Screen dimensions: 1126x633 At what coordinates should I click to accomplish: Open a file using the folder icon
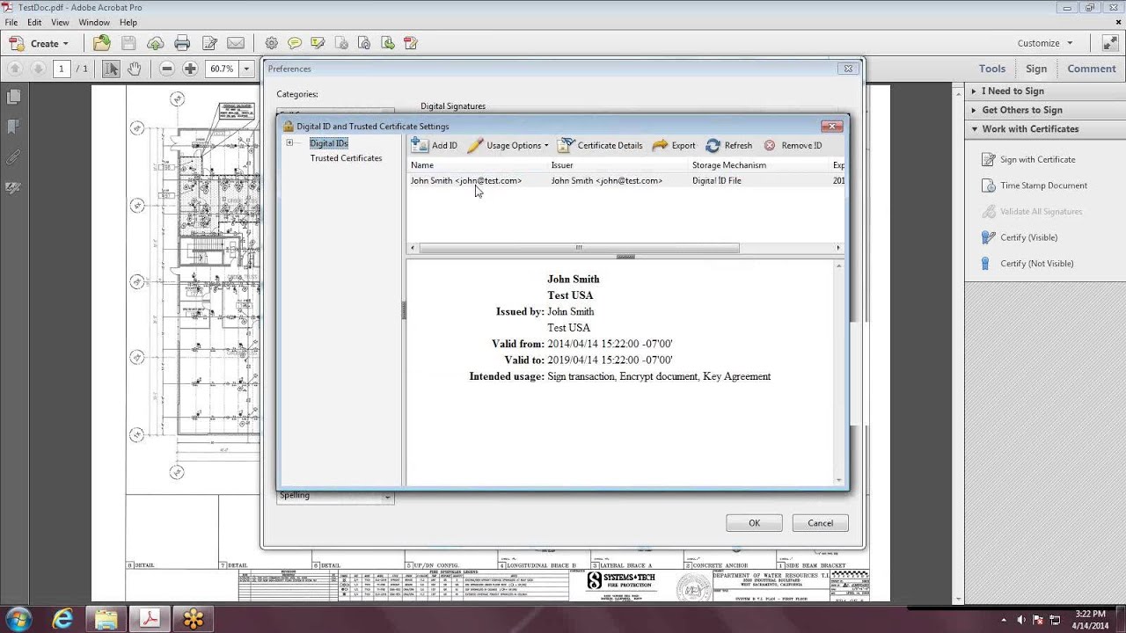102,43
